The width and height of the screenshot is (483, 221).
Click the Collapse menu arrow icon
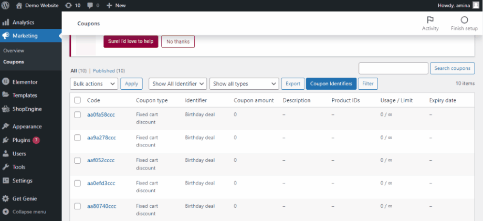point(5,212)
